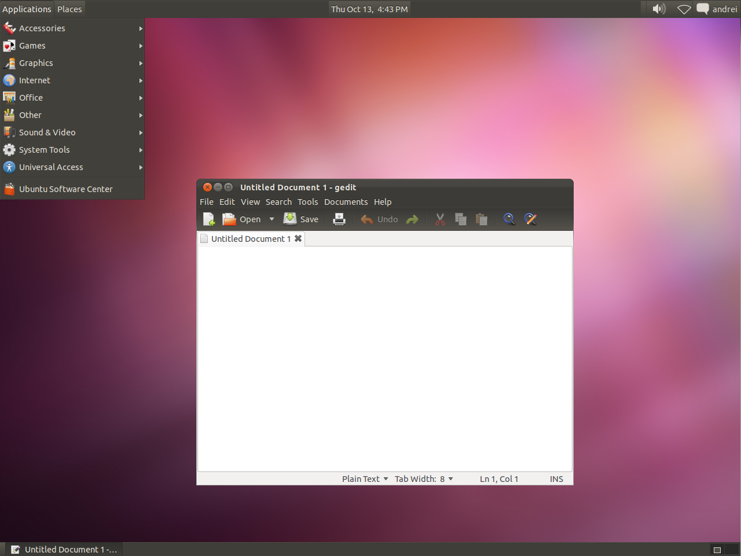Expand the Office submenu
The width and height of the screenshot is (741, 556).
pos(72,98)
